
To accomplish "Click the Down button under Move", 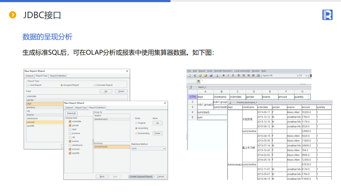I will point(157,133).
